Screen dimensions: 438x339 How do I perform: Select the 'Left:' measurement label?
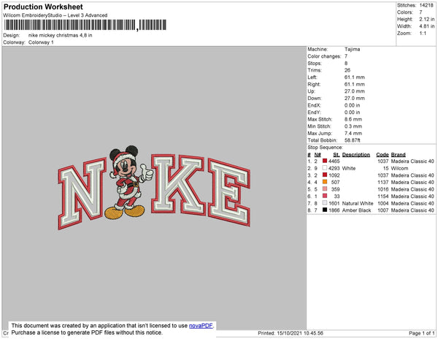[x=312, y=77]
